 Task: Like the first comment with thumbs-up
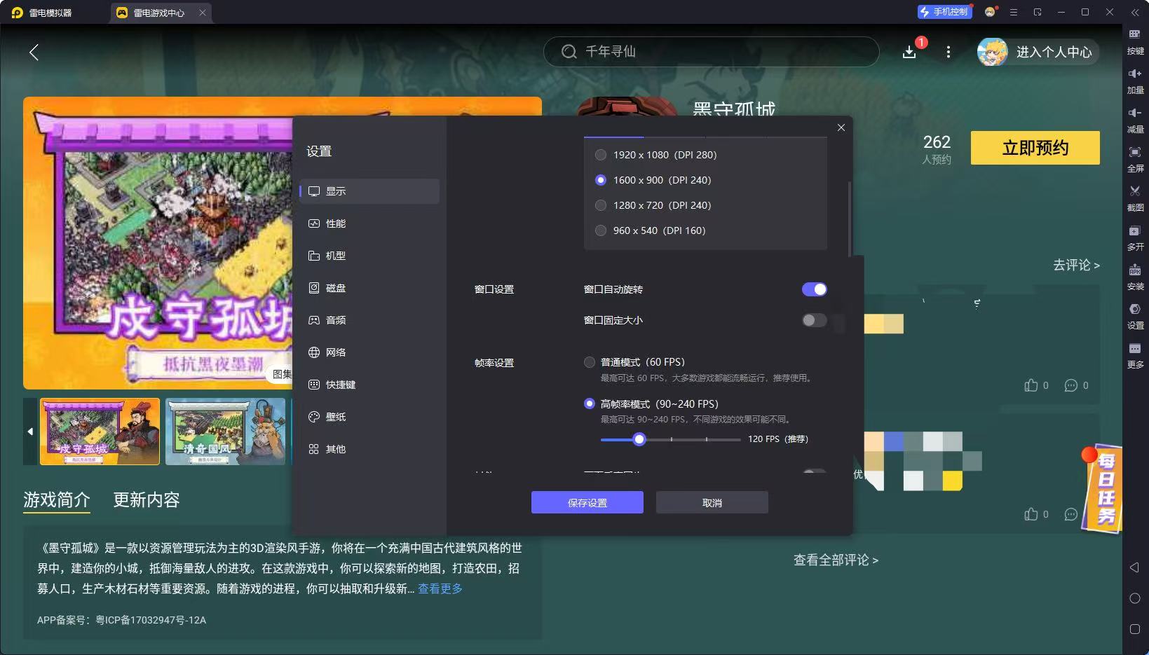[1031, 385]
